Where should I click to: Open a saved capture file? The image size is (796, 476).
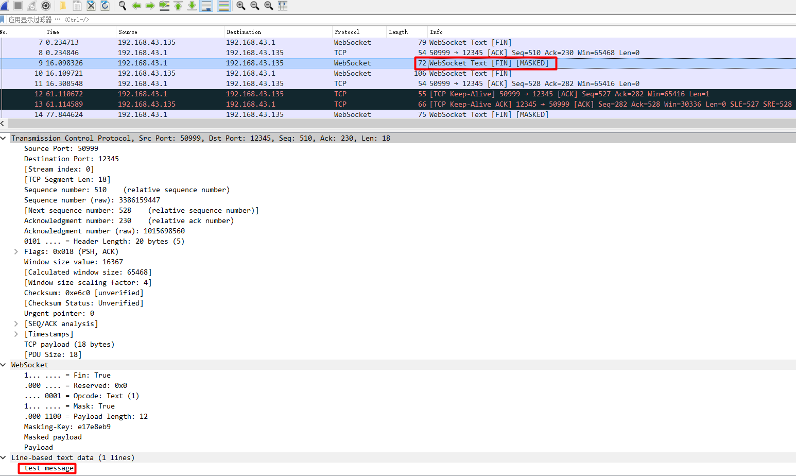[62, 6]
